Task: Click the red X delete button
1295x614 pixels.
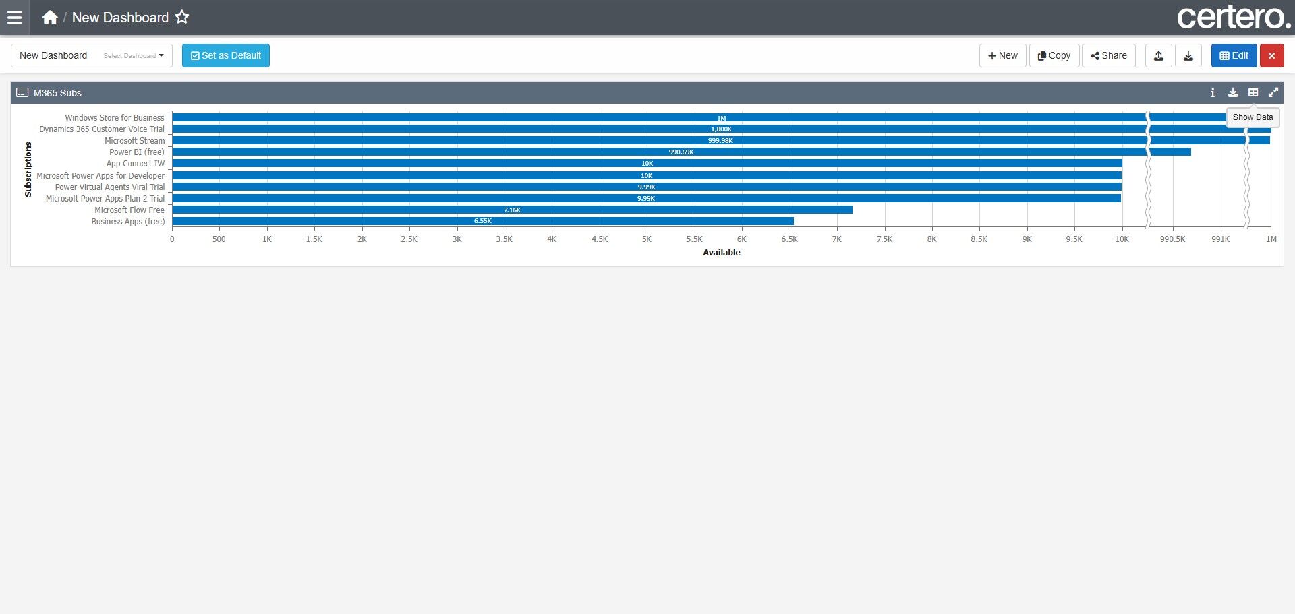Action: [1272, 55]
